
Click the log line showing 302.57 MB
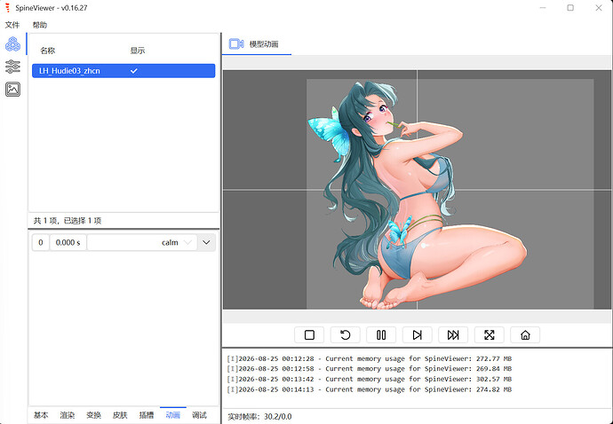pyautogui.click(x=369, y=379)
